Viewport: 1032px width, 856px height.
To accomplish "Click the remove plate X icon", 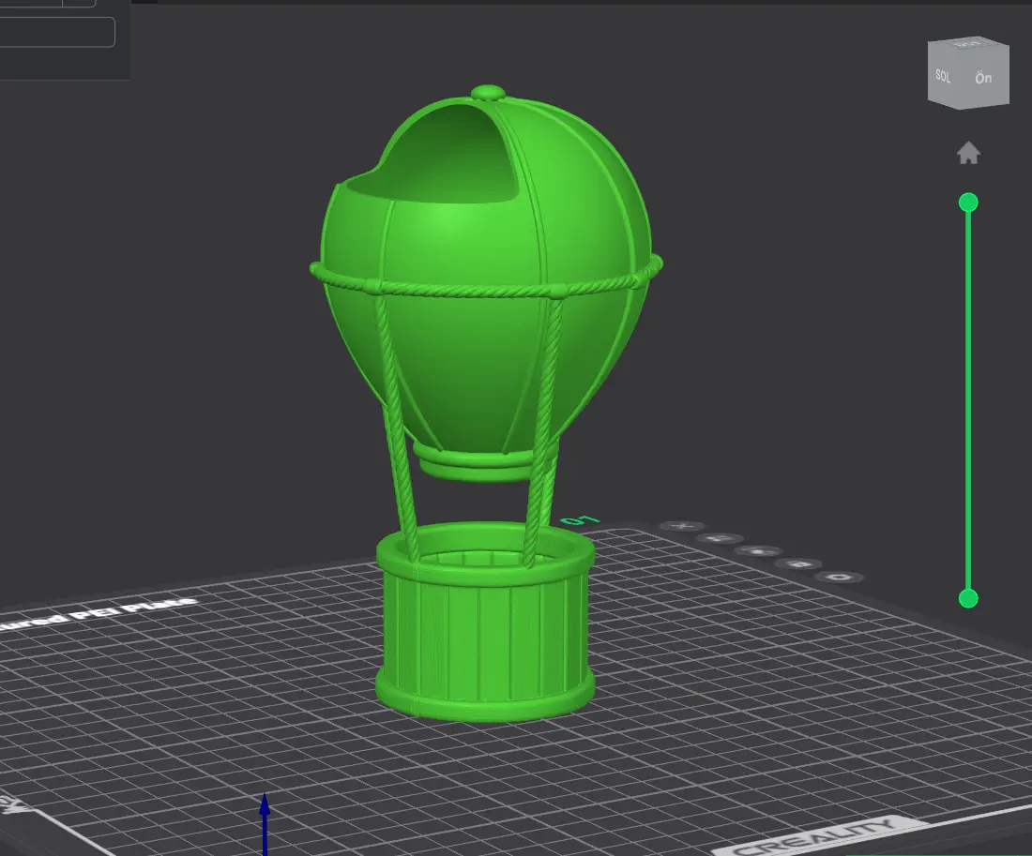I will (x=682, y=526).
